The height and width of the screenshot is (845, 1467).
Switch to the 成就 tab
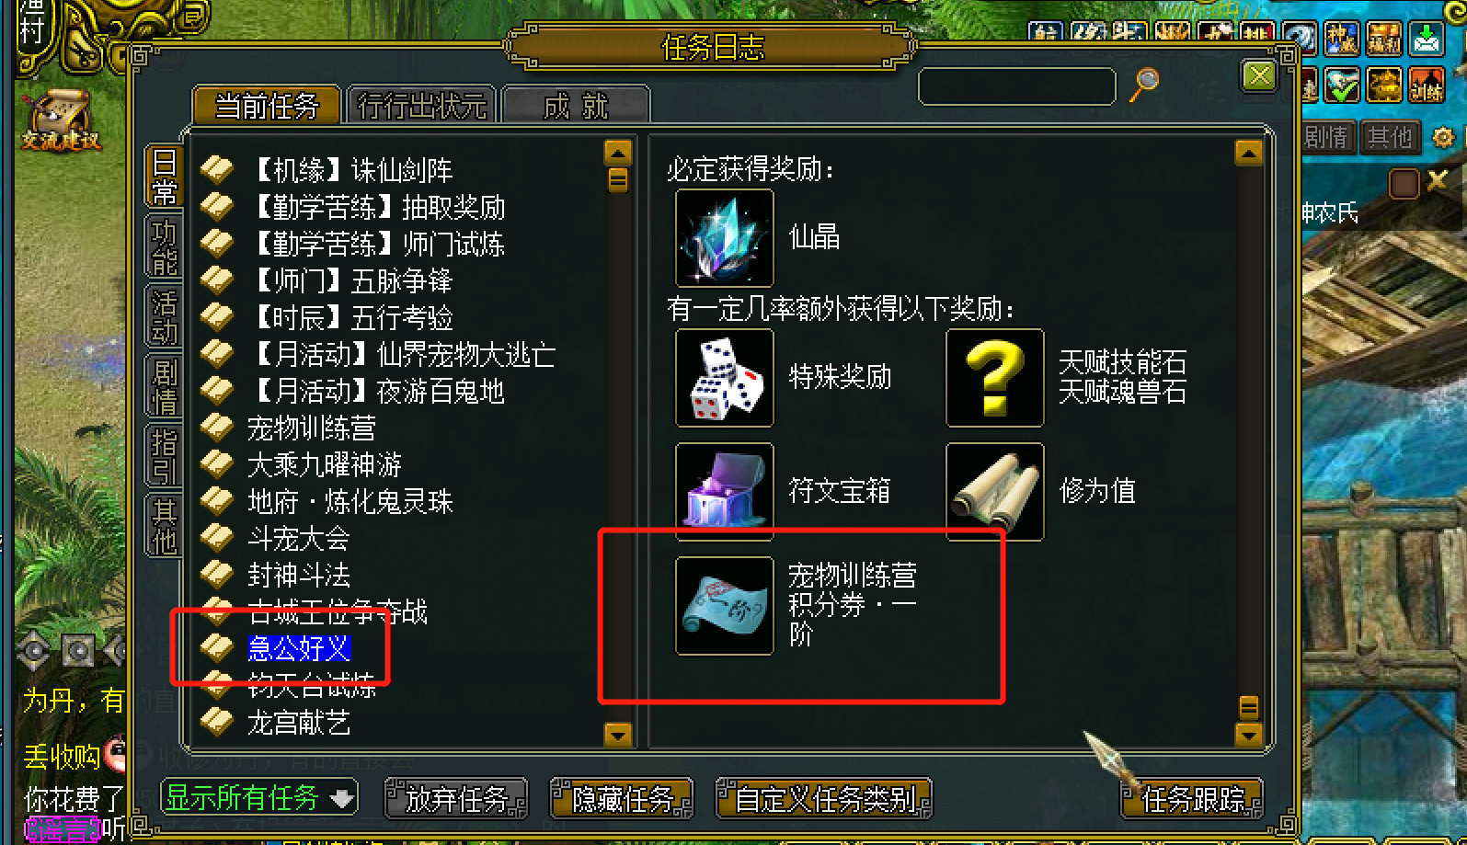tap(576, 106)
